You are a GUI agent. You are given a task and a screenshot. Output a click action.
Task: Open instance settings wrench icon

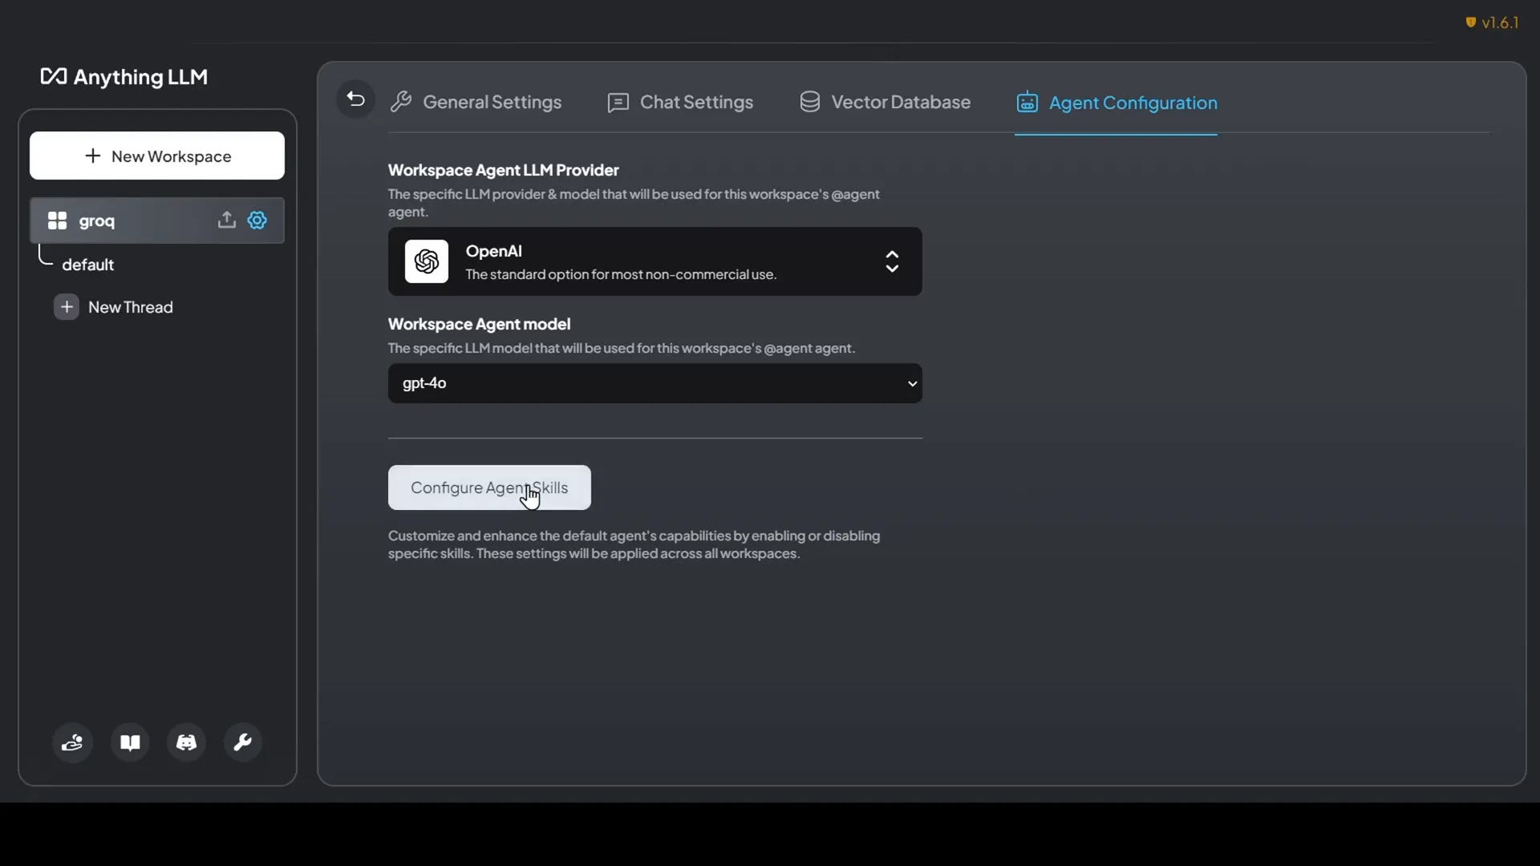tap(242, 743)
